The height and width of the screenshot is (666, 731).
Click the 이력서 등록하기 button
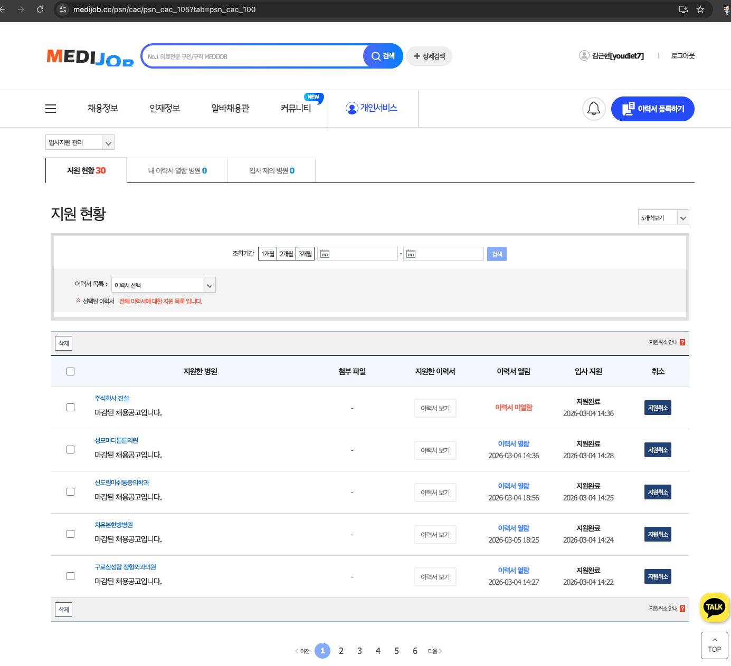click(x=652, y=109)
